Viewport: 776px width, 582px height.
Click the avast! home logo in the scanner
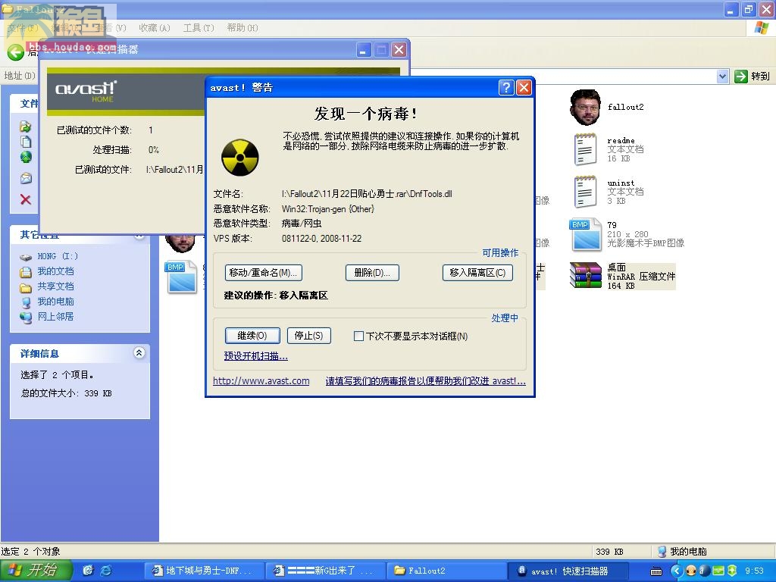click(86, 91)
